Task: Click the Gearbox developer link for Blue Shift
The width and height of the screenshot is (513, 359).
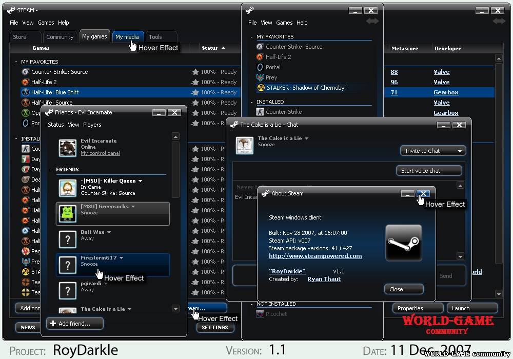Action: click(446, 92)
